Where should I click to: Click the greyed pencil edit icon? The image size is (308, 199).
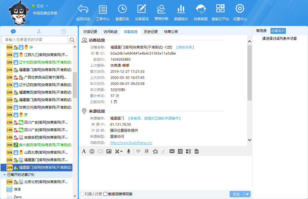coord(164,151)
